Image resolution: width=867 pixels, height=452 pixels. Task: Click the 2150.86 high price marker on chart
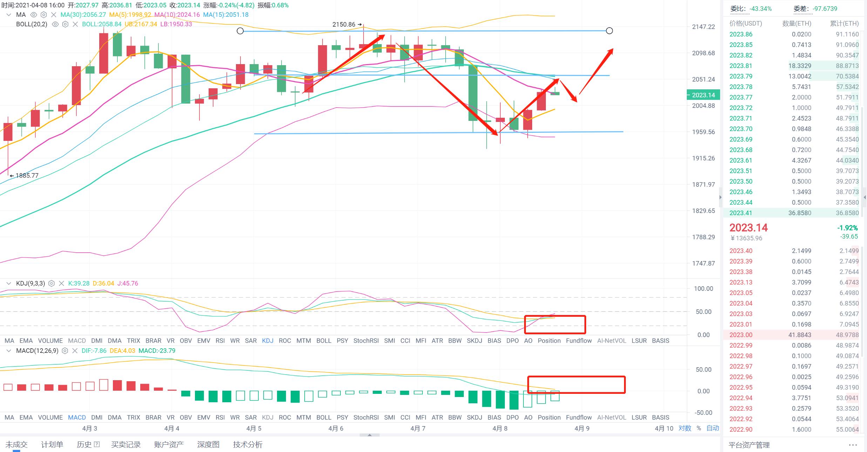(347, 25)
